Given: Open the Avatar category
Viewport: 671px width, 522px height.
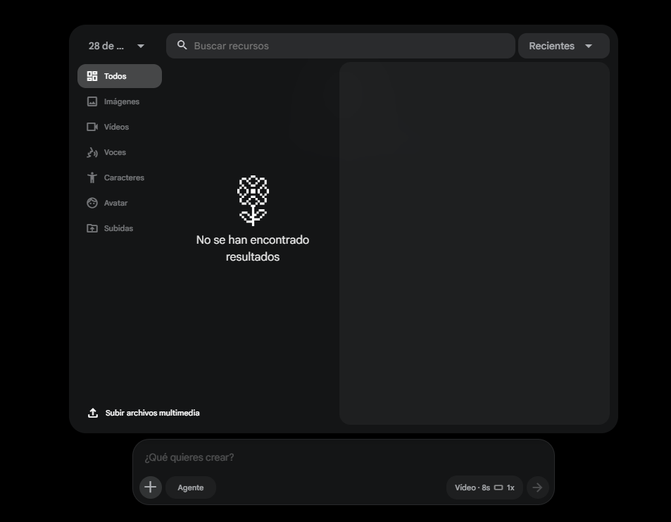Looking at the screenshot, I should tap(120, 203).
